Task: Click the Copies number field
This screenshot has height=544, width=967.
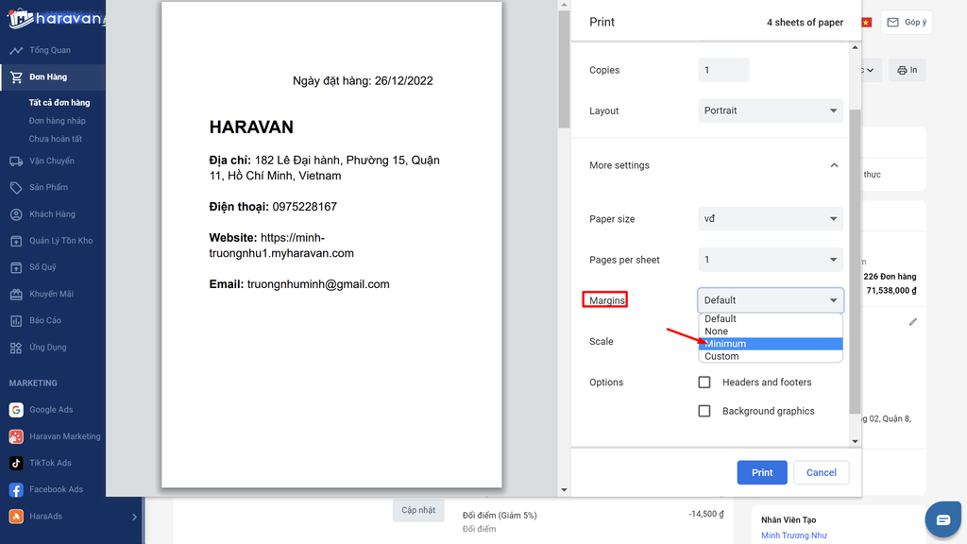Action: [724, 70]
